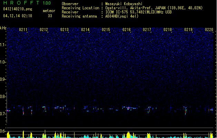Screen dimensions: 217x138
Task: Click the 0218 time marker
Action: click(168, 30)
